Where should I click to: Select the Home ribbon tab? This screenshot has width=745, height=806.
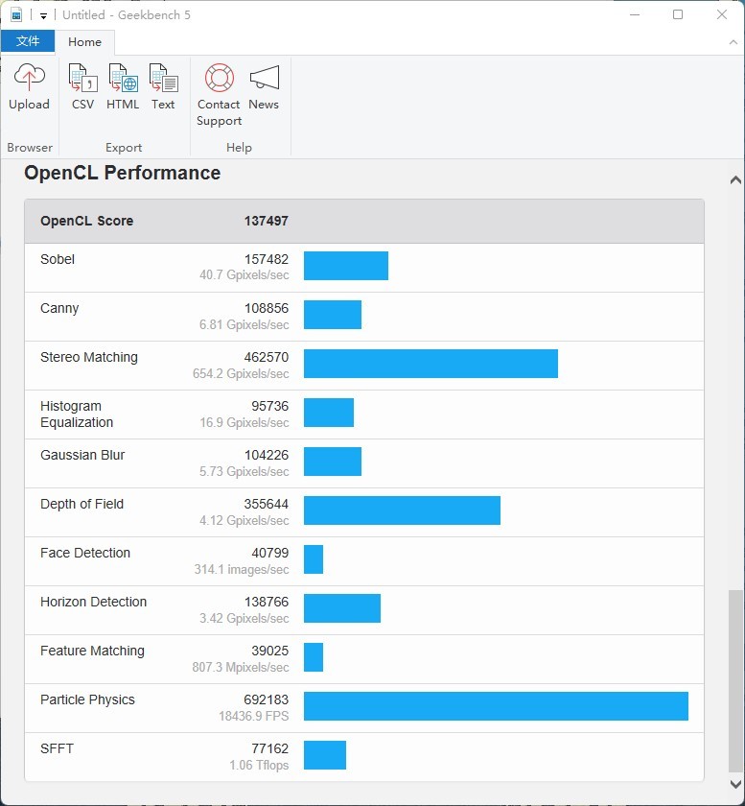(x=84, y=42)
